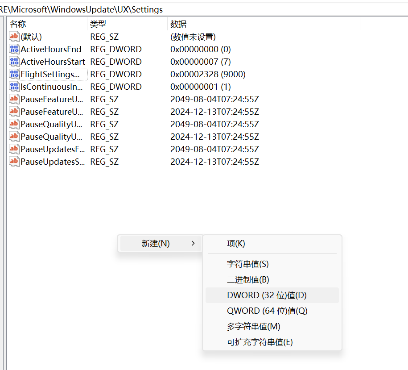Click the icon of the PauseQualityU... row dated 2049
Viewport: 408px width, 370px height.
point(14,124)
